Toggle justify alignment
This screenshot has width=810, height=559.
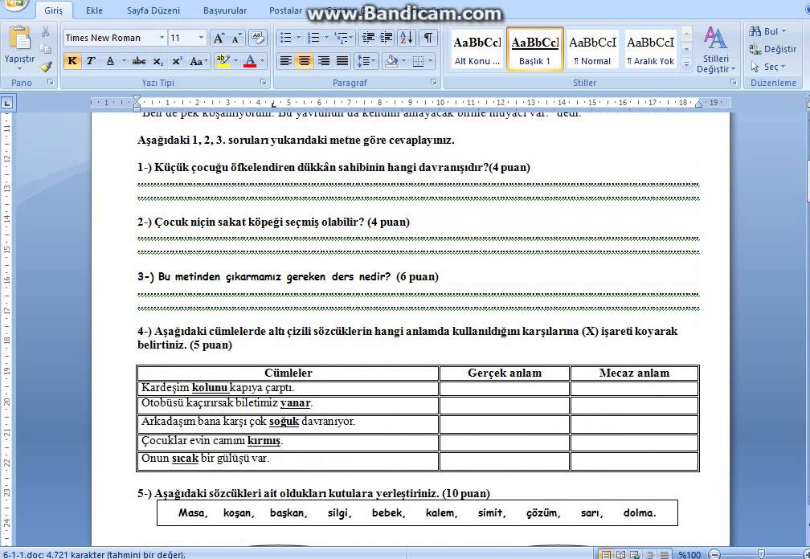coord(342,61)
